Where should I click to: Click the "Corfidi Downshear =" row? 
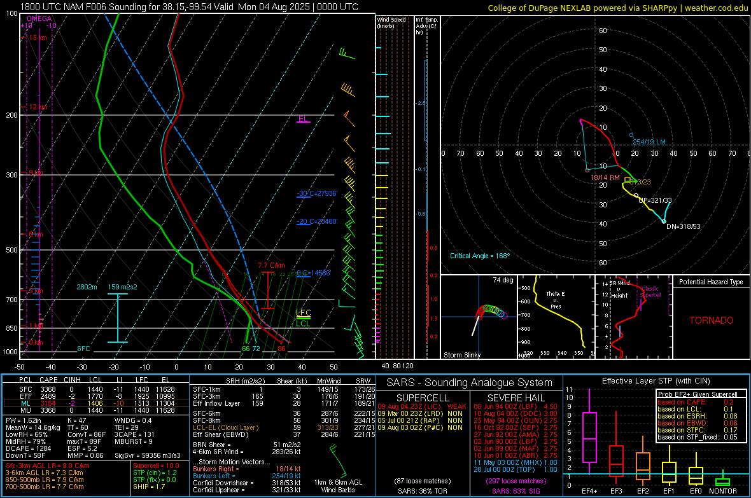[x=246, y=483]
